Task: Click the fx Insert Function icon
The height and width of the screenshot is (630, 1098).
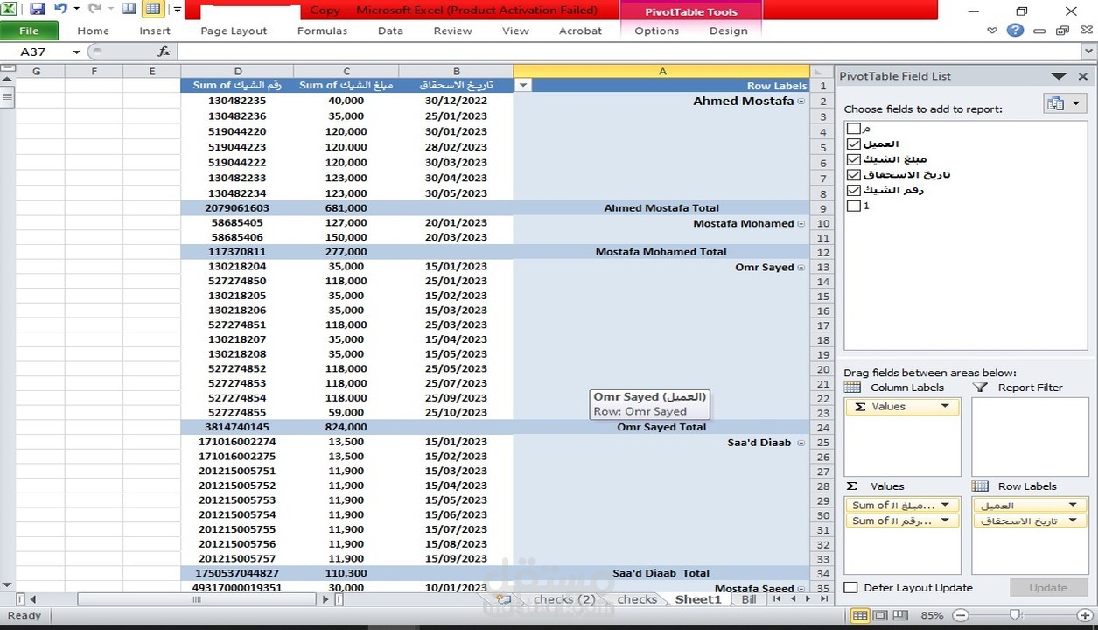Action: pos(164,52)
